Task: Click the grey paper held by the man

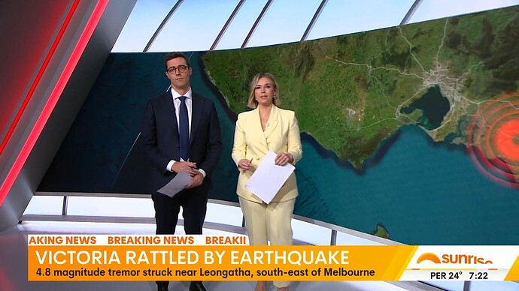Action: pyautogui.click(x=175, y=184)
